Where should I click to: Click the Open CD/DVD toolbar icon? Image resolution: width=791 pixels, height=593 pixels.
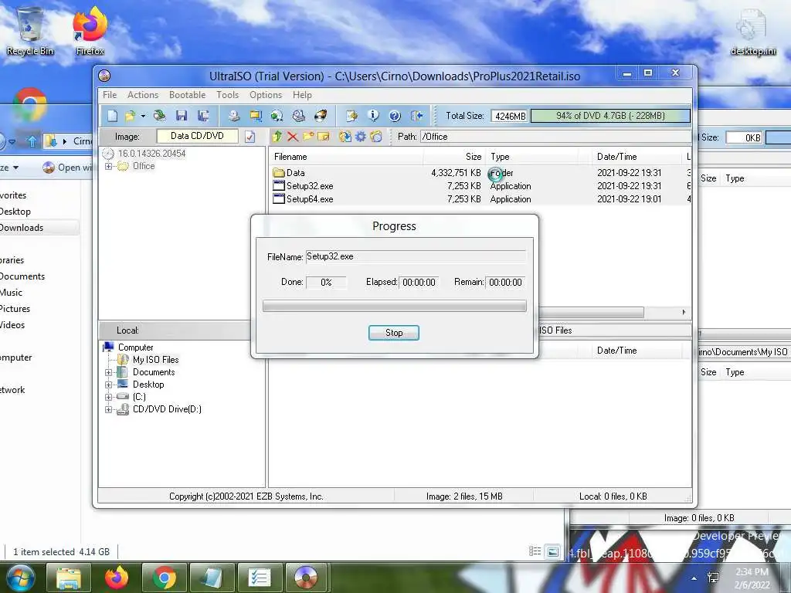(160, 116)
